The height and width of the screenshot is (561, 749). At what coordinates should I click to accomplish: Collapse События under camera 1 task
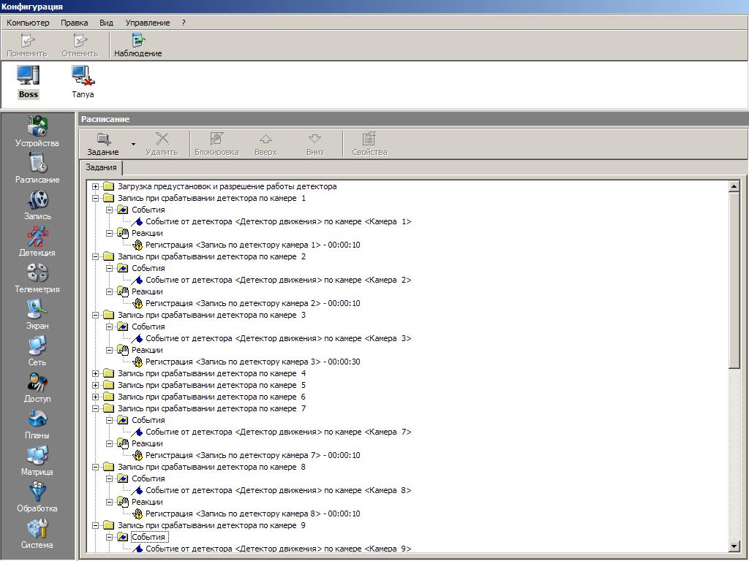[110, 210]
